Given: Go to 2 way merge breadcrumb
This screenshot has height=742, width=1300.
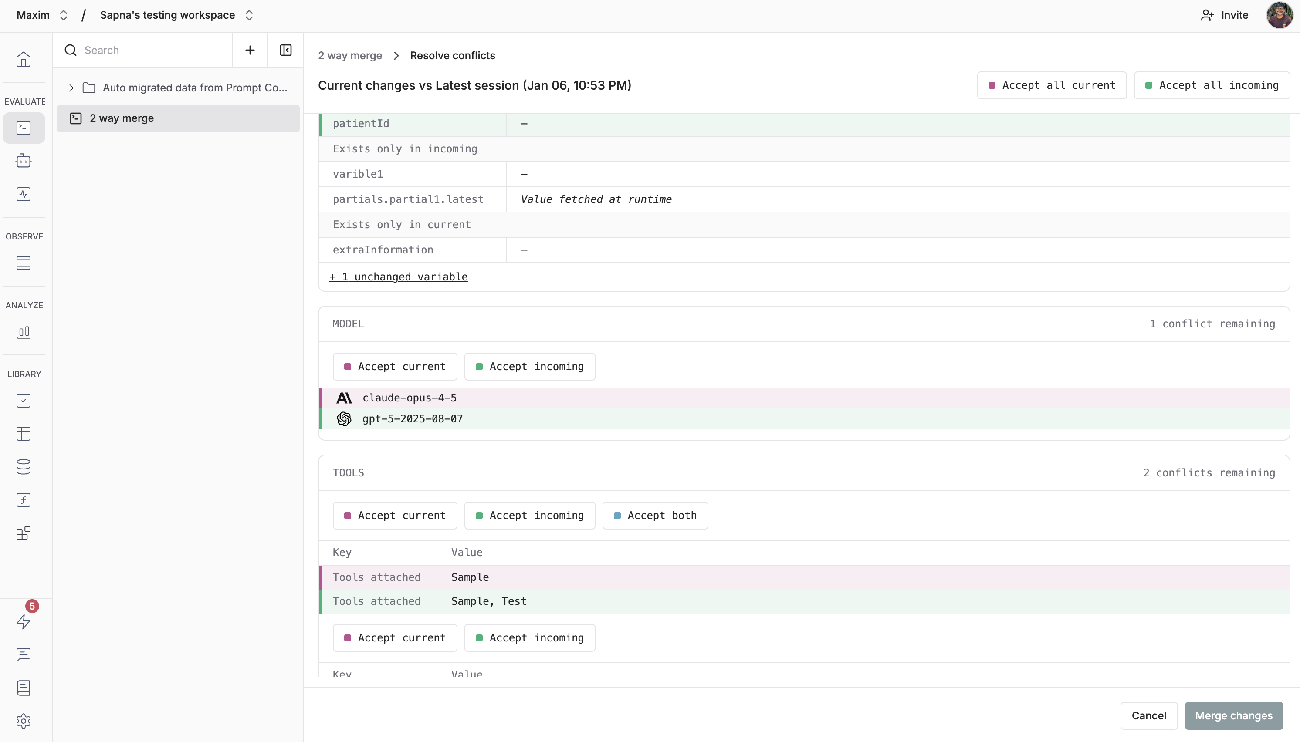Looking at the screenshot, I should click(350, 56).
